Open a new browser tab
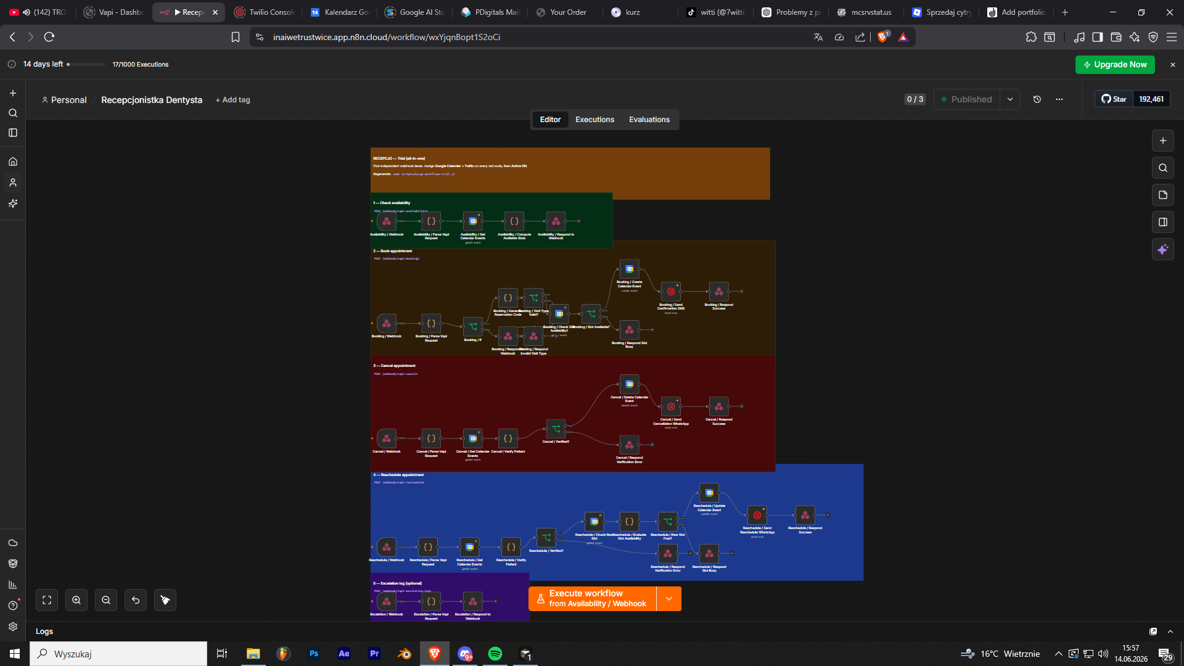The width and height of the screenshot is (1184, 666). point(1065,12)
